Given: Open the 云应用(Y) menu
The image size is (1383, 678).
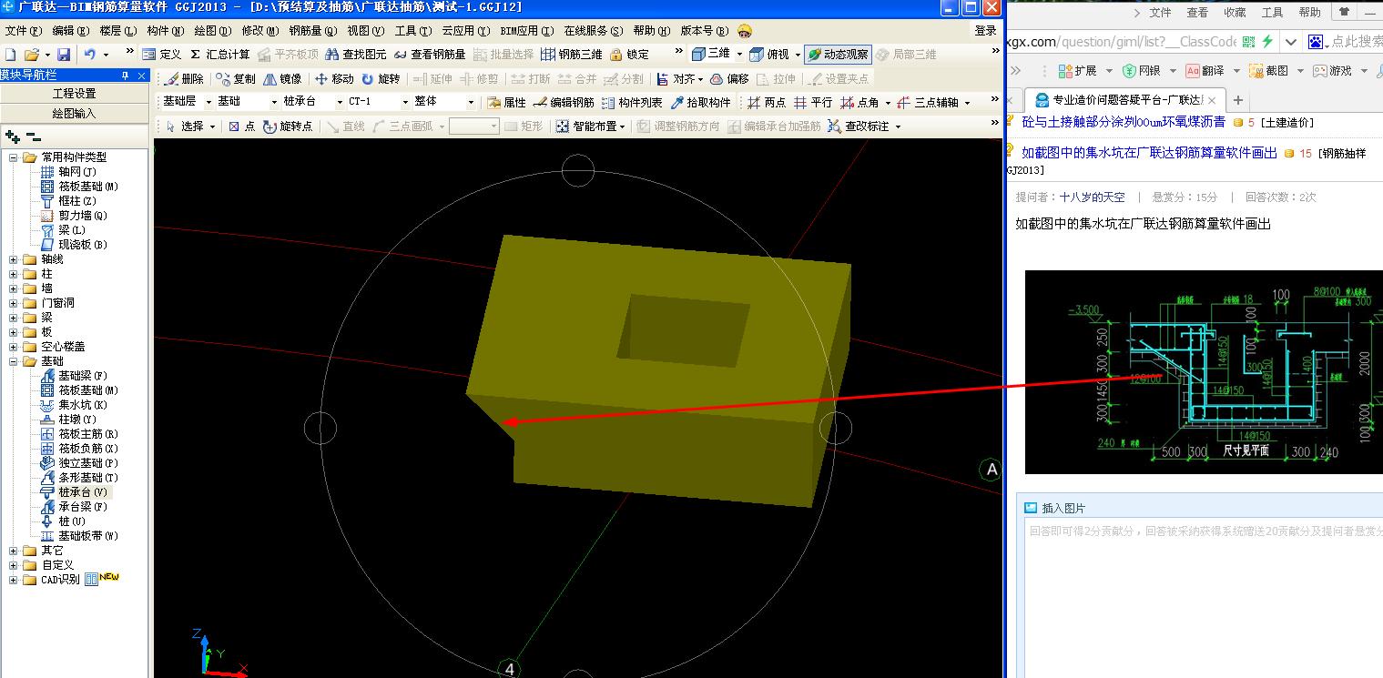Looking at the screenshot, I should [x=466, y=30].
